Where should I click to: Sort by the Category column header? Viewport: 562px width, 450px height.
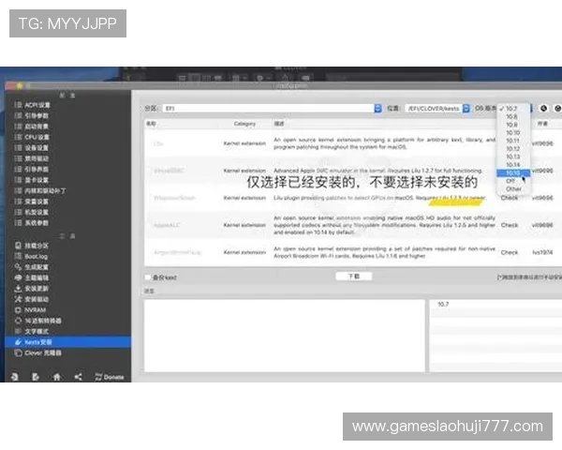point(244,124)
